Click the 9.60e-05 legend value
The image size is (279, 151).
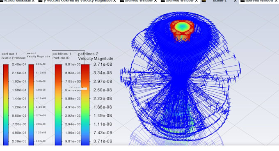[x=19, y=115]
